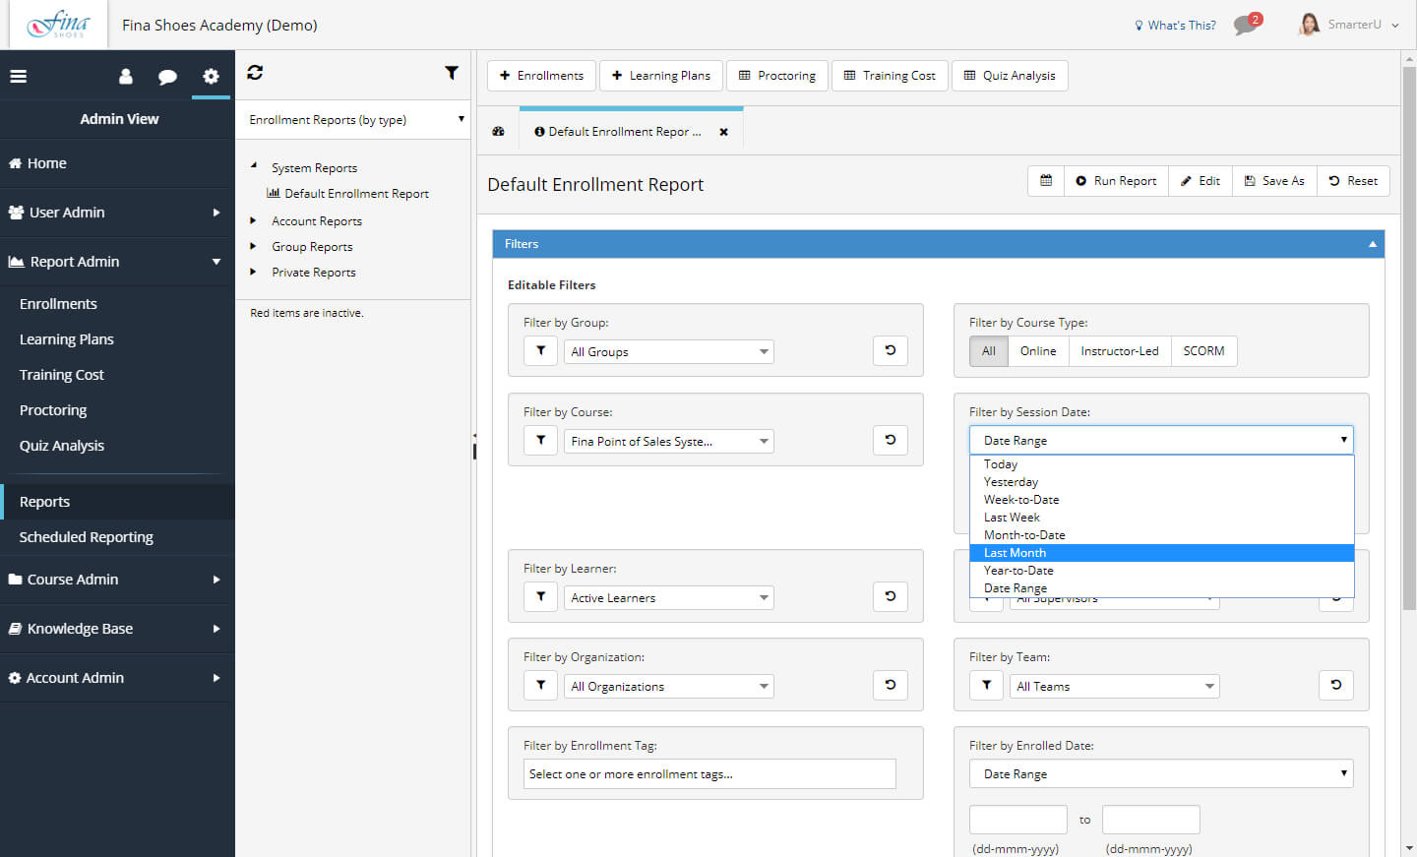Open the chat notifications icon with badge
This screenshot has height=857, width=1417.
click(x=1246, y=25)
